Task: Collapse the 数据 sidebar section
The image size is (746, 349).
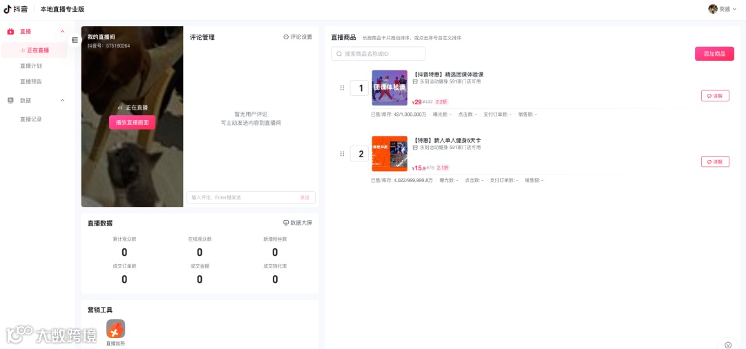Action: (62, 100)
